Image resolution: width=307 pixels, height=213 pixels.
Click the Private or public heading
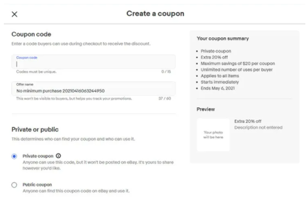35,130
